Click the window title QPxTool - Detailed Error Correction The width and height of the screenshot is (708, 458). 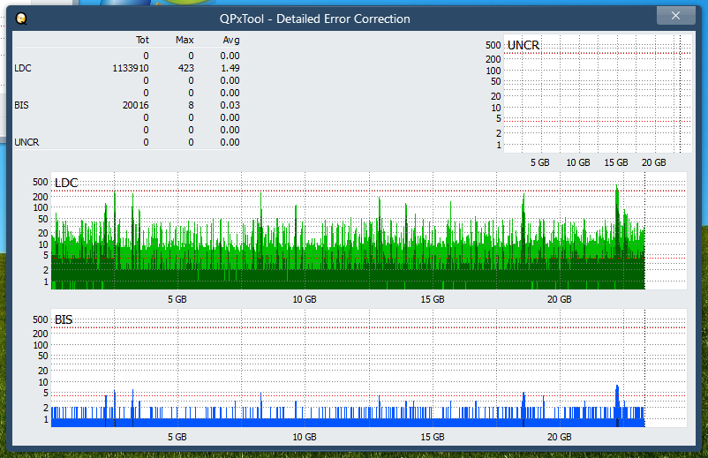[x=315, y=19]
